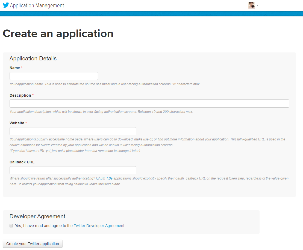Focus the Callback URL input field

pos(73,170)
